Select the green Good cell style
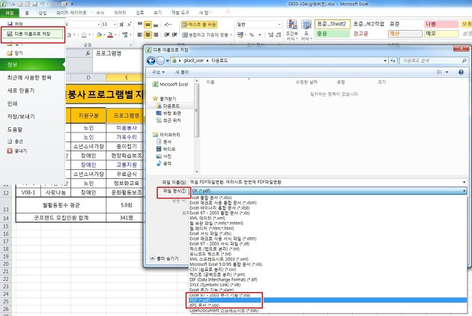The image size is (472, 316). tap(333, 34)
